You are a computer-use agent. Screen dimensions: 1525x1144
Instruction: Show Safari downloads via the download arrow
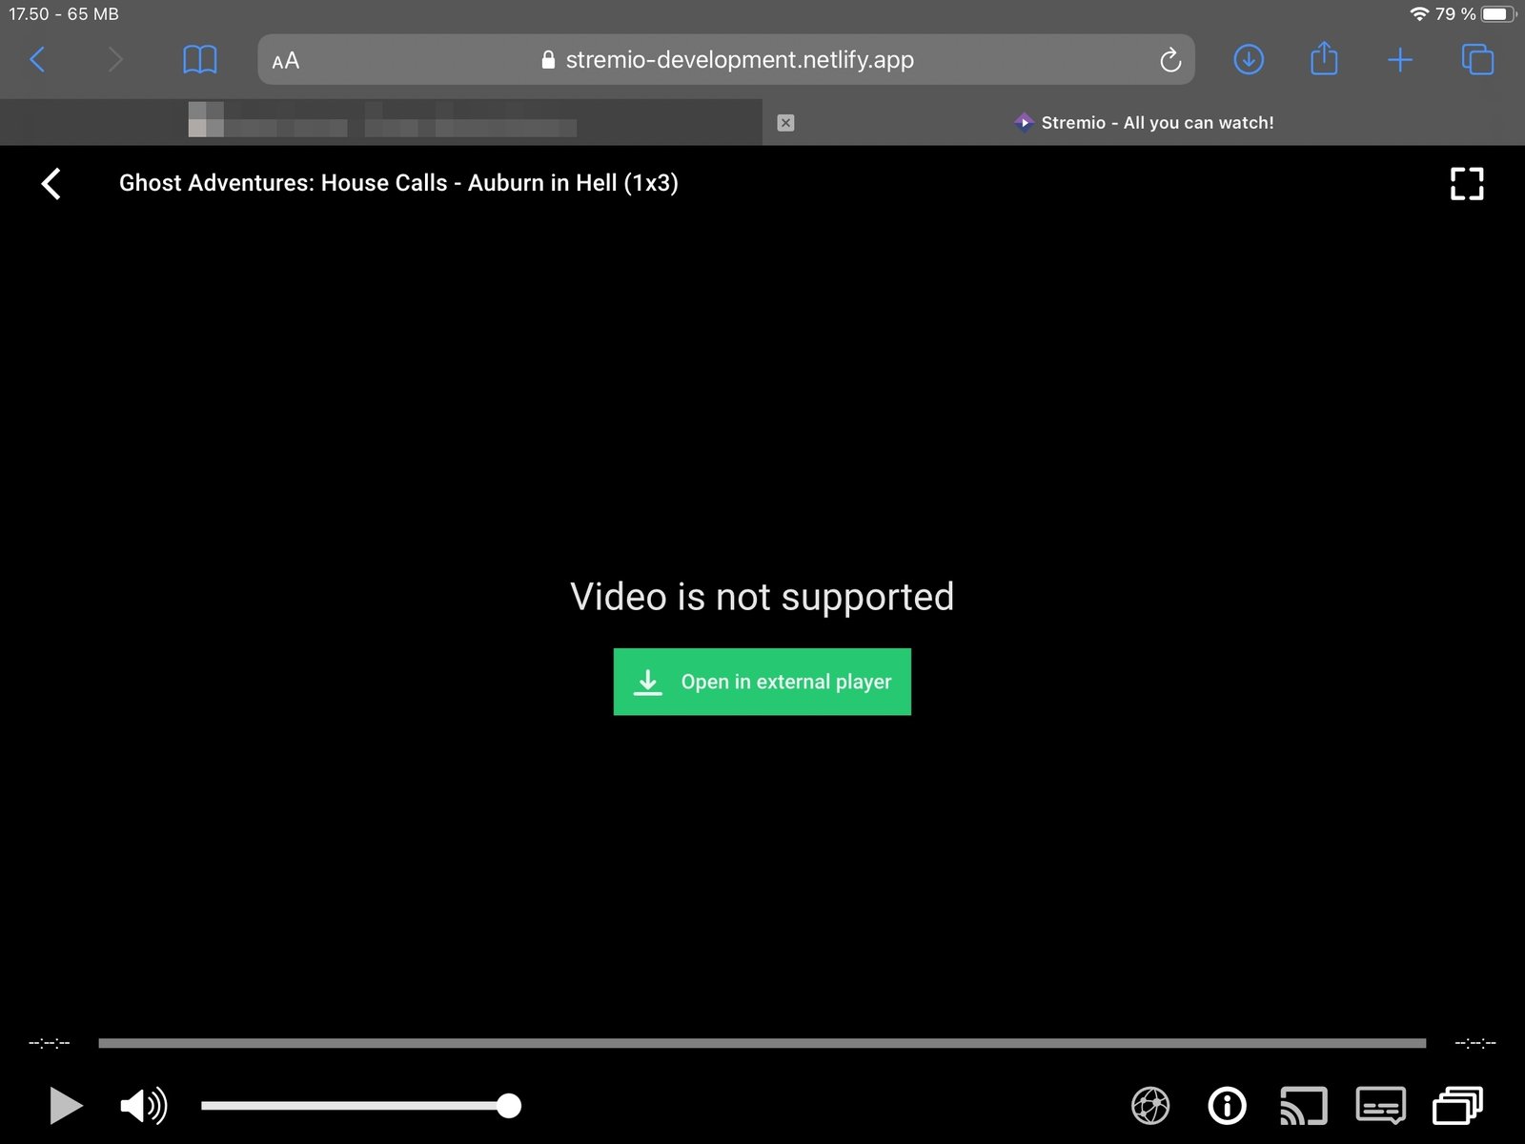coord(1248,59)
